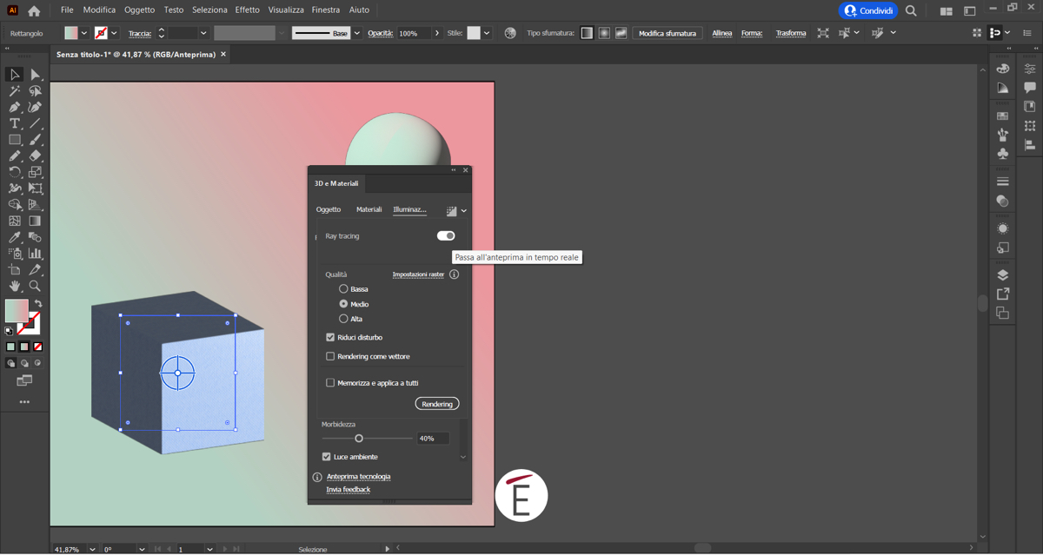Turn off the Ray tracing toggle
This screenshot has width=1043, height=555.
pyautogui.click(x=445, y=235)
